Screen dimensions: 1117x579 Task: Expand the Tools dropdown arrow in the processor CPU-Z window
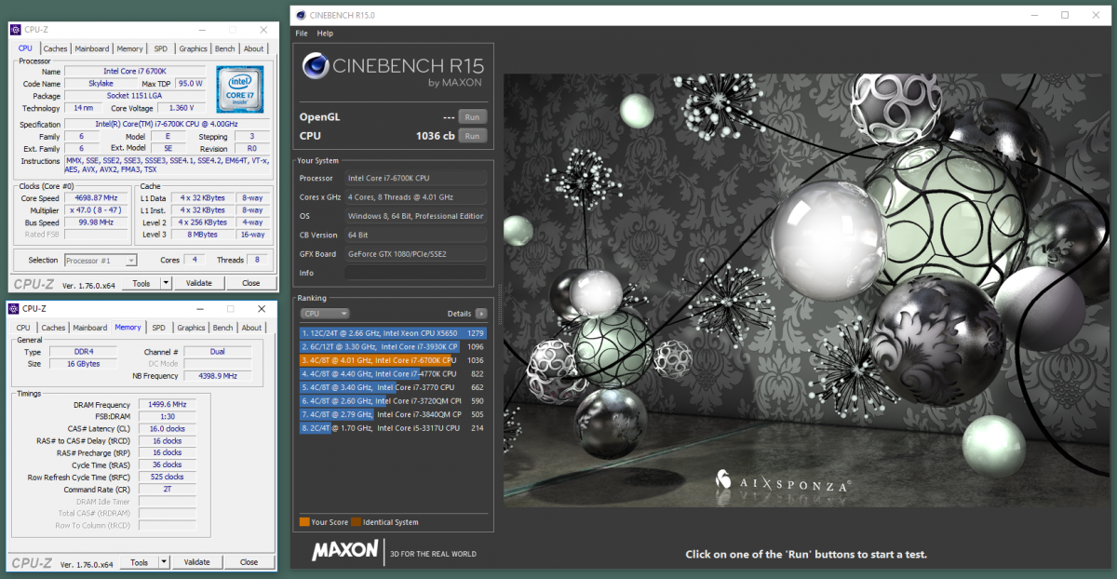(166, 283)
